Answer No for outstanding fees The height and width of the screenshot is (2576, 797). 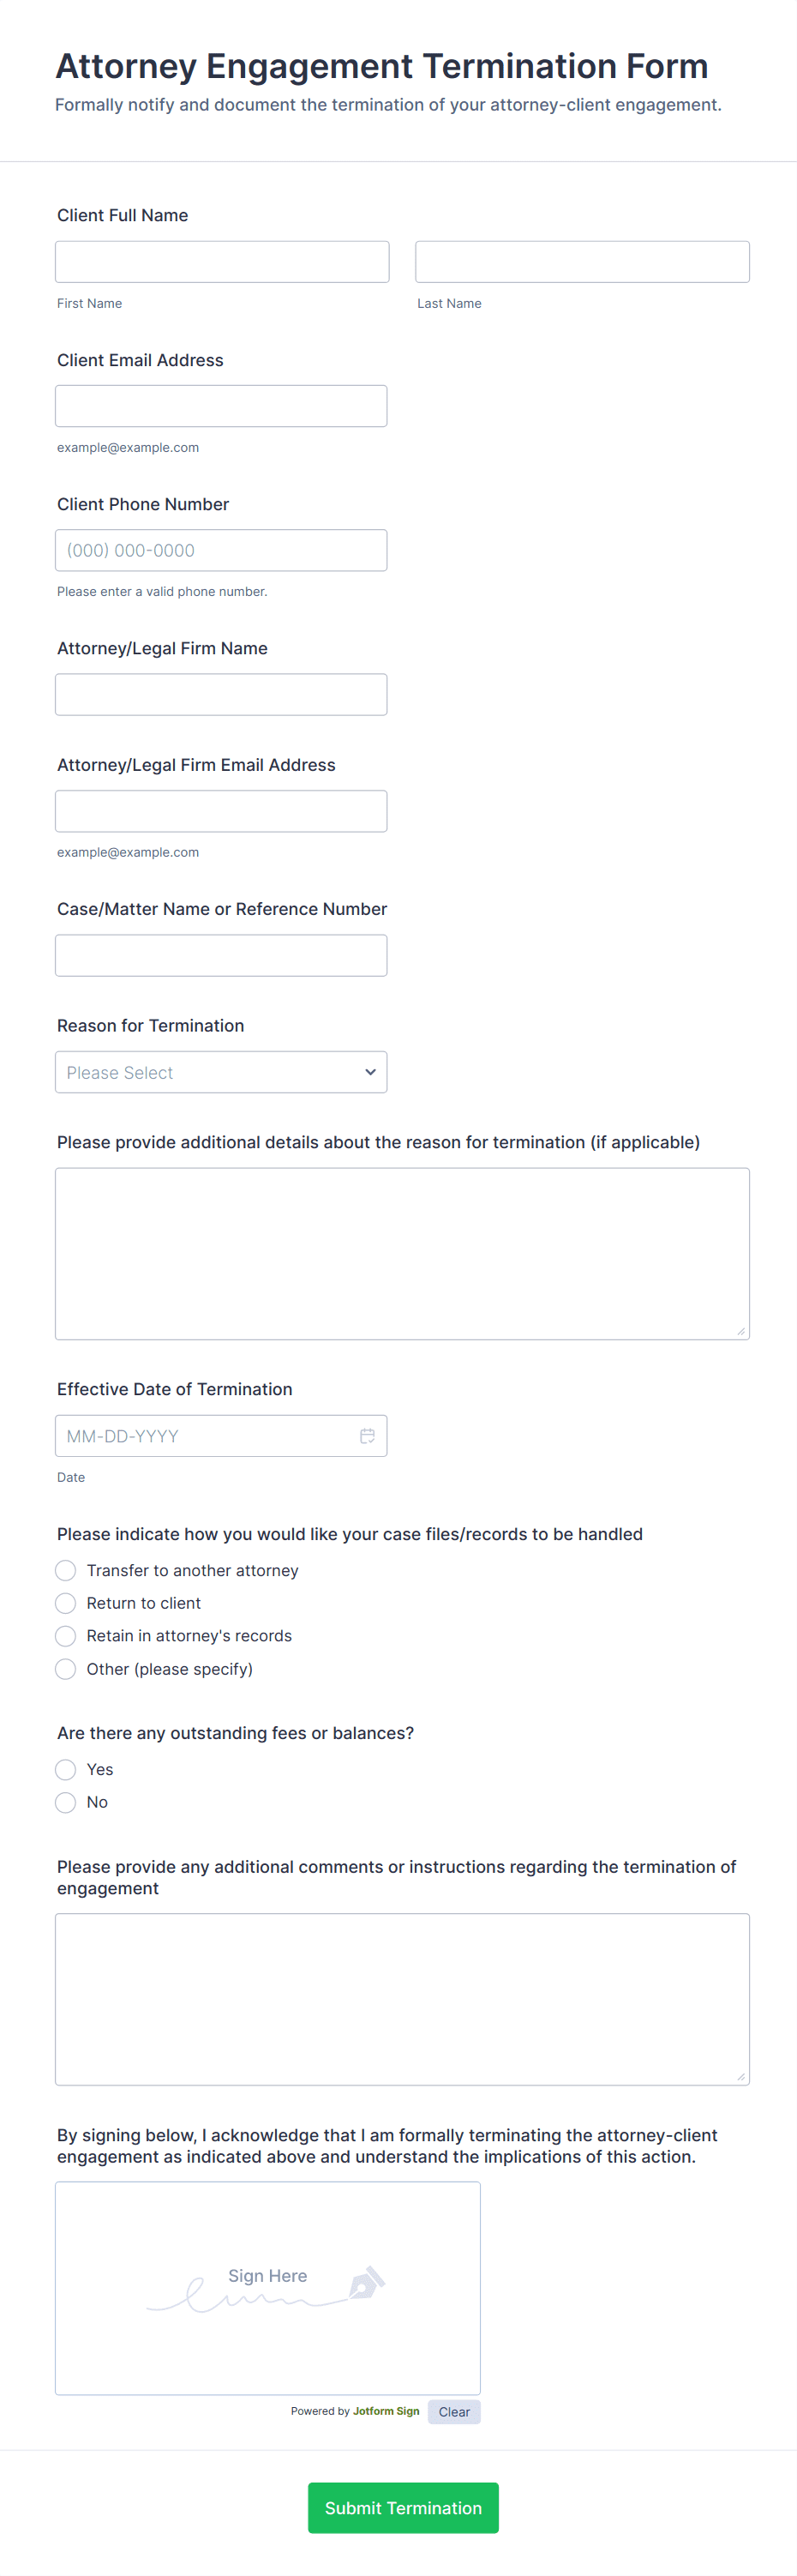coord(66,1802)
